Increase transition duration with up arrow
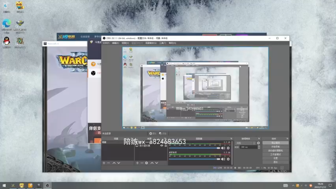 [259, 146]
